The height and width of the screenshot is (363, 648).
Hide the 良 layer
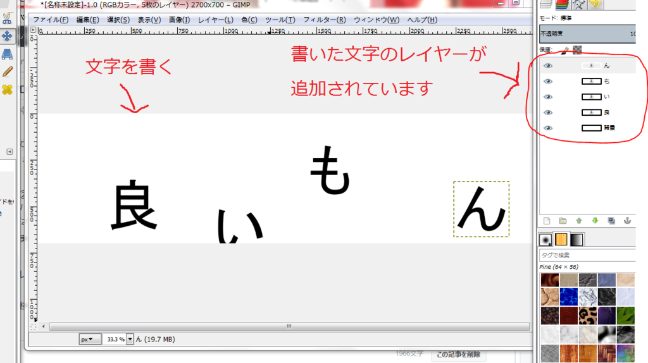[x=547, y=113]
